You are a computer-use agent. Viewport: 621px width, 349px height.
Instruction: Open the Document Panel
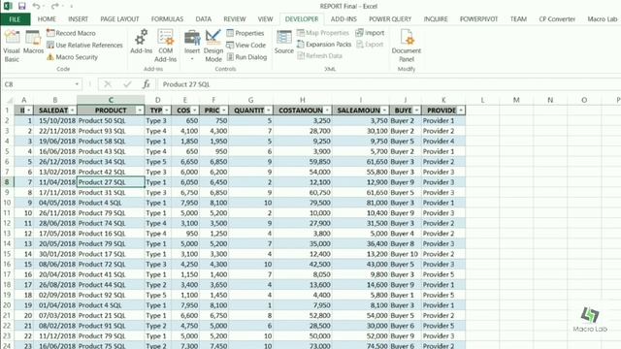coord(407,46)
